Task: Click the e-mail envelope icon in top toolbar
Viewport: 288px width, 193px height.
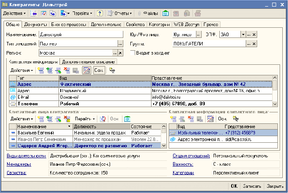Action: coord(165,13)
